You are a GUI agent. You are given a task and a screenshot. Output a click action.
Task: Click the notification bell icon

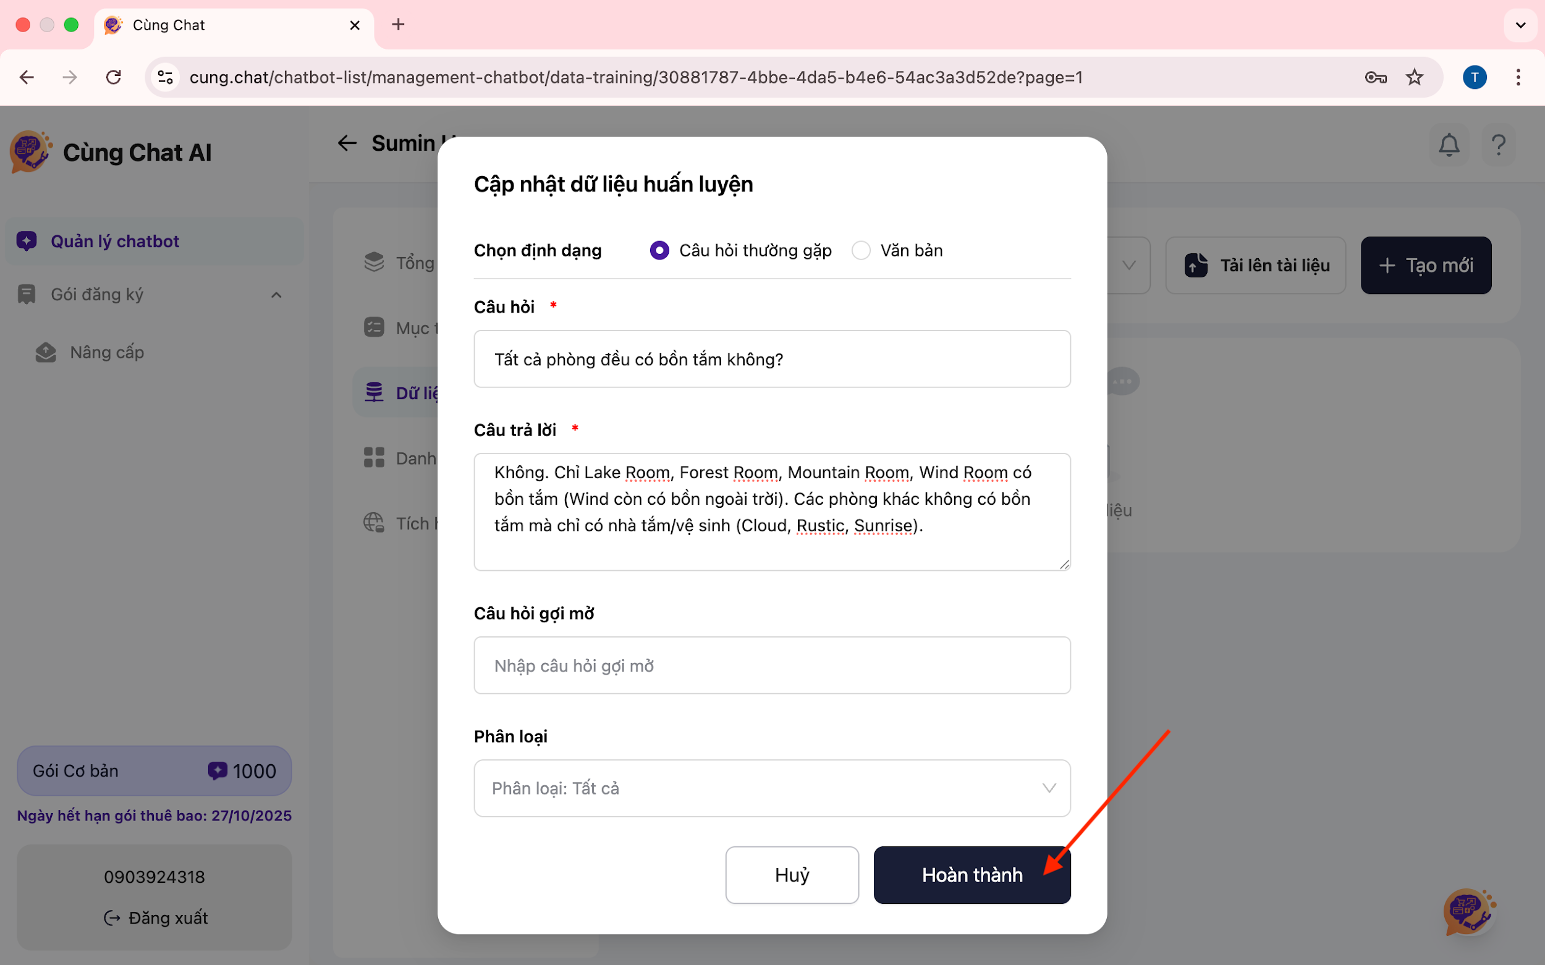click(x=1449, y=145)
